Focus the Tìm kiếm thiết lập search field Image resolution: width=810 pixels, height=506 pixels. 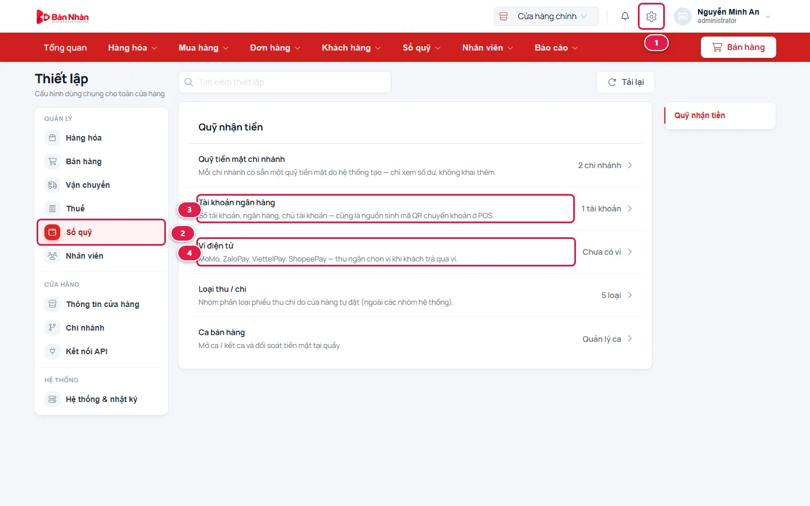point(285,82)
